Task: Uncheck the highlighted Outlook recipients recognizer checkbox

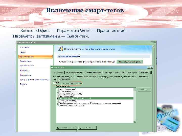Action: coord(58,98)
